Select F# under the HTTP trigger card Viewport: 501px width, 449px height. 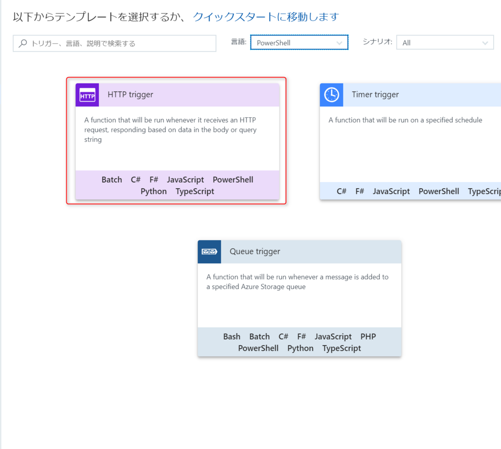coord(154,179)
